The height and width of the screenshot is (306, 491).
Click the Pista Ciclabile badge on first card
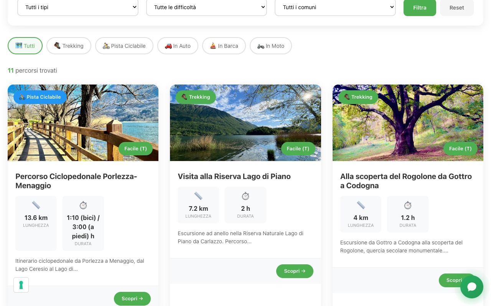pyautogui.click(x=40, y=97)
